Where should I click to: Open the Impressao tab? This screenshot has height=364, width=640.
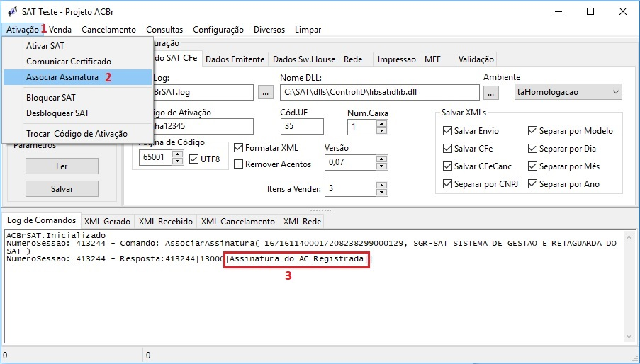coord(396,59)
